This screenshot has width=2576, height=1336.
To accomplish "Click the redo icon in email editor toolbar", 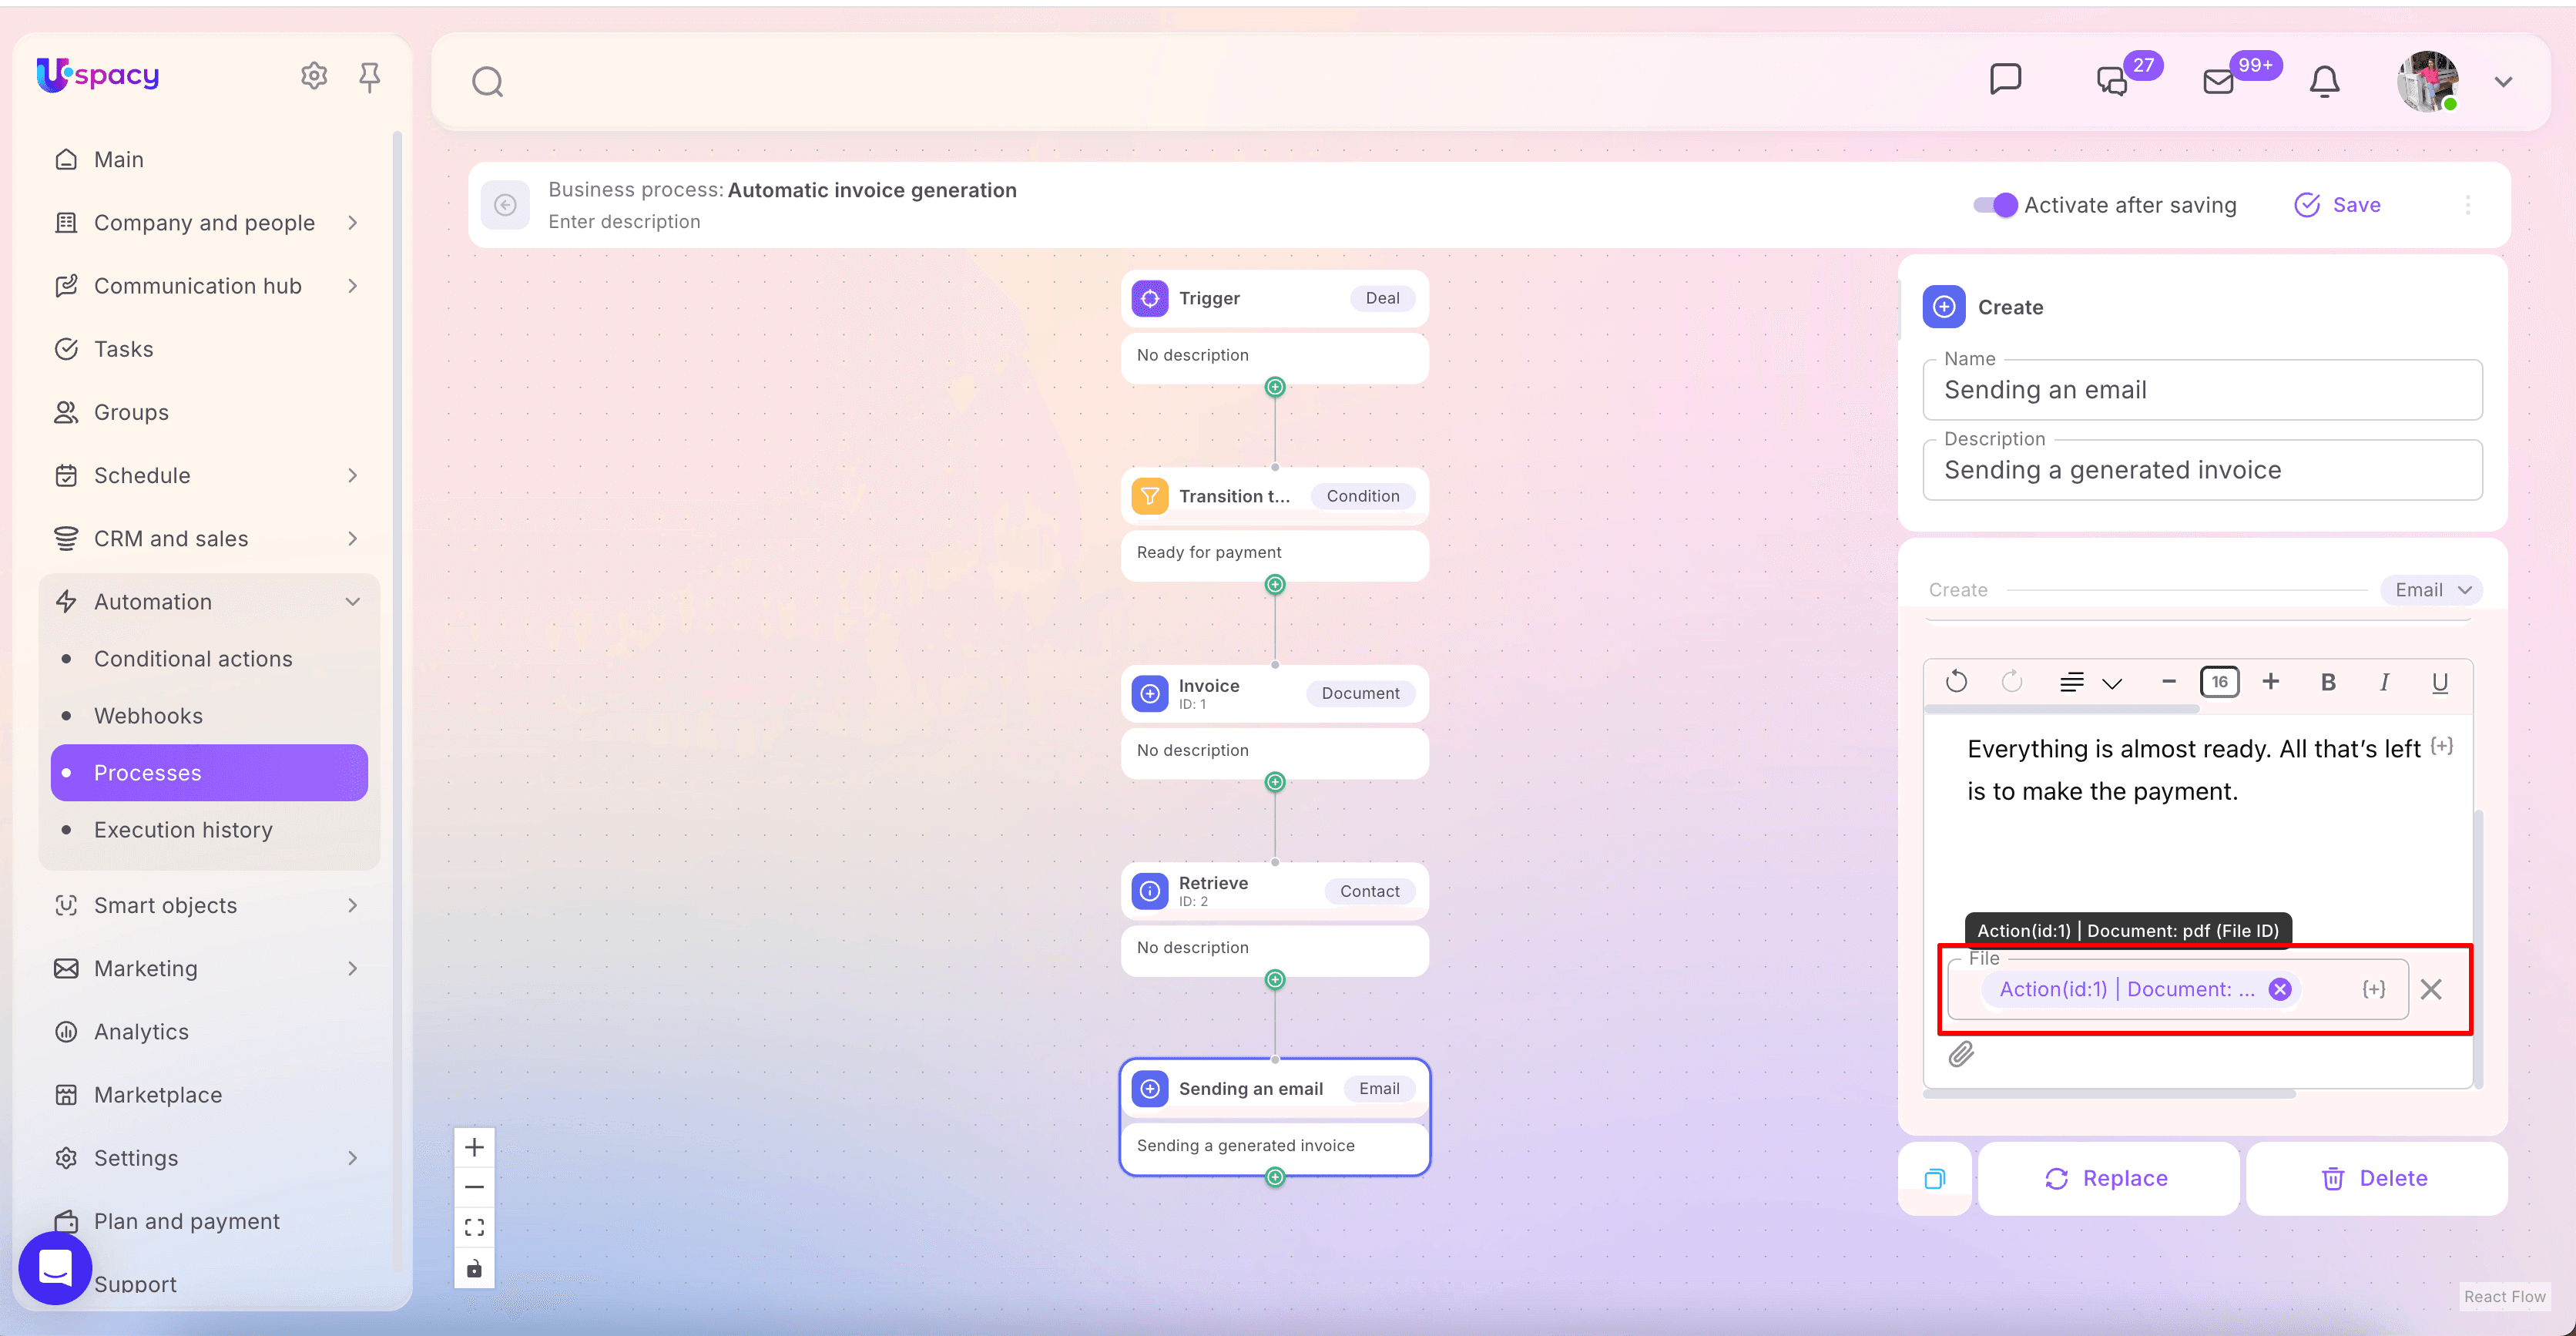I will tap(2012, 682).
